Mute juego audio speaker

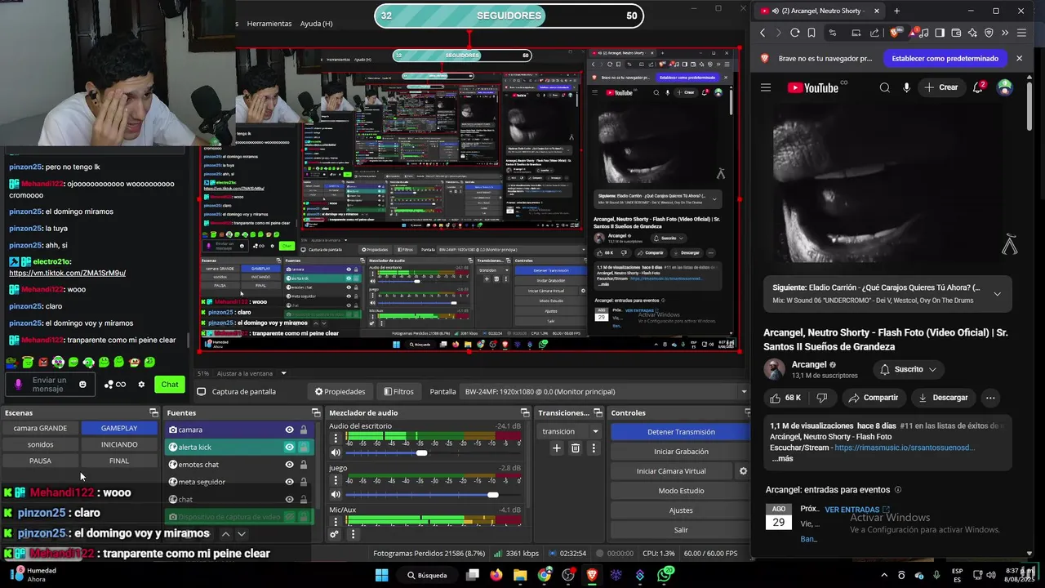[x=336, y=494]
